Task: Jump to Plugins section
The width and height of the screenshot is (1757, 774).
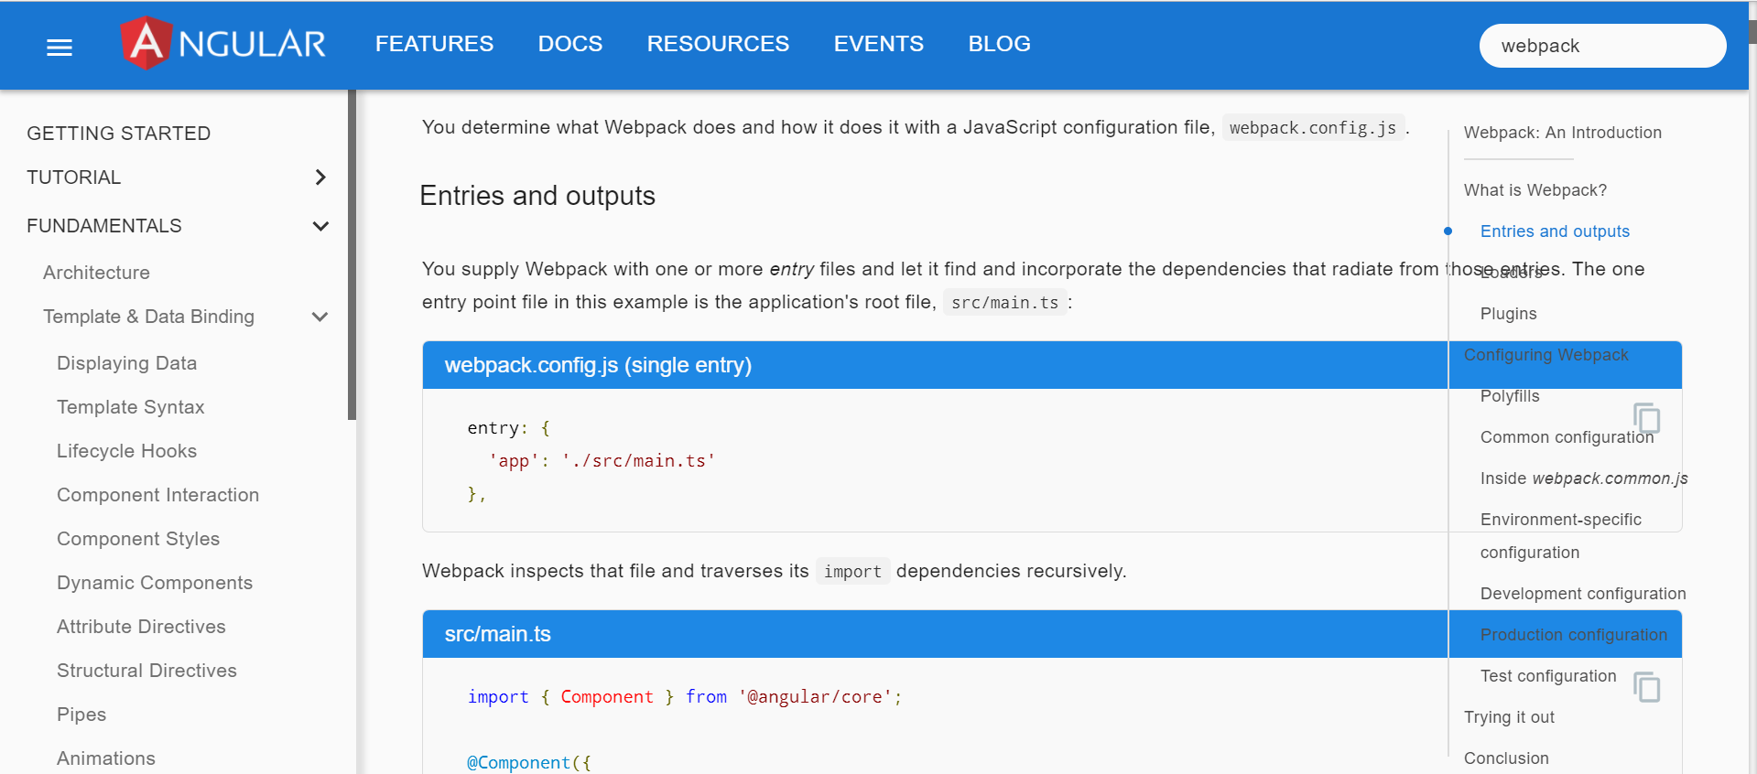Action: pyautogui.click(x=1508, y=314)
